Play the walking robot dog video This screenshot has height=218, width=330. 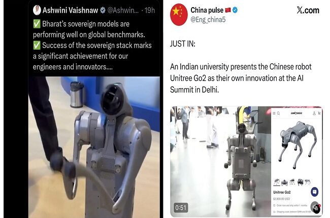(220, 161)
